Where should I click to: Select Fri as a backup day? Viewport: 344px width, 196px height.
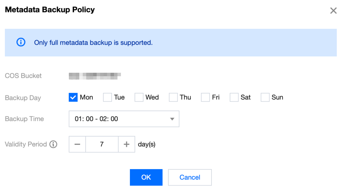coord(205,98)
